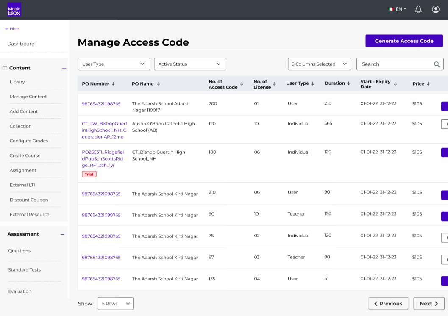Open PO link in row with 210 access codes
The image size is (448, 316).
pyautogui.click(x=101, y=194)
